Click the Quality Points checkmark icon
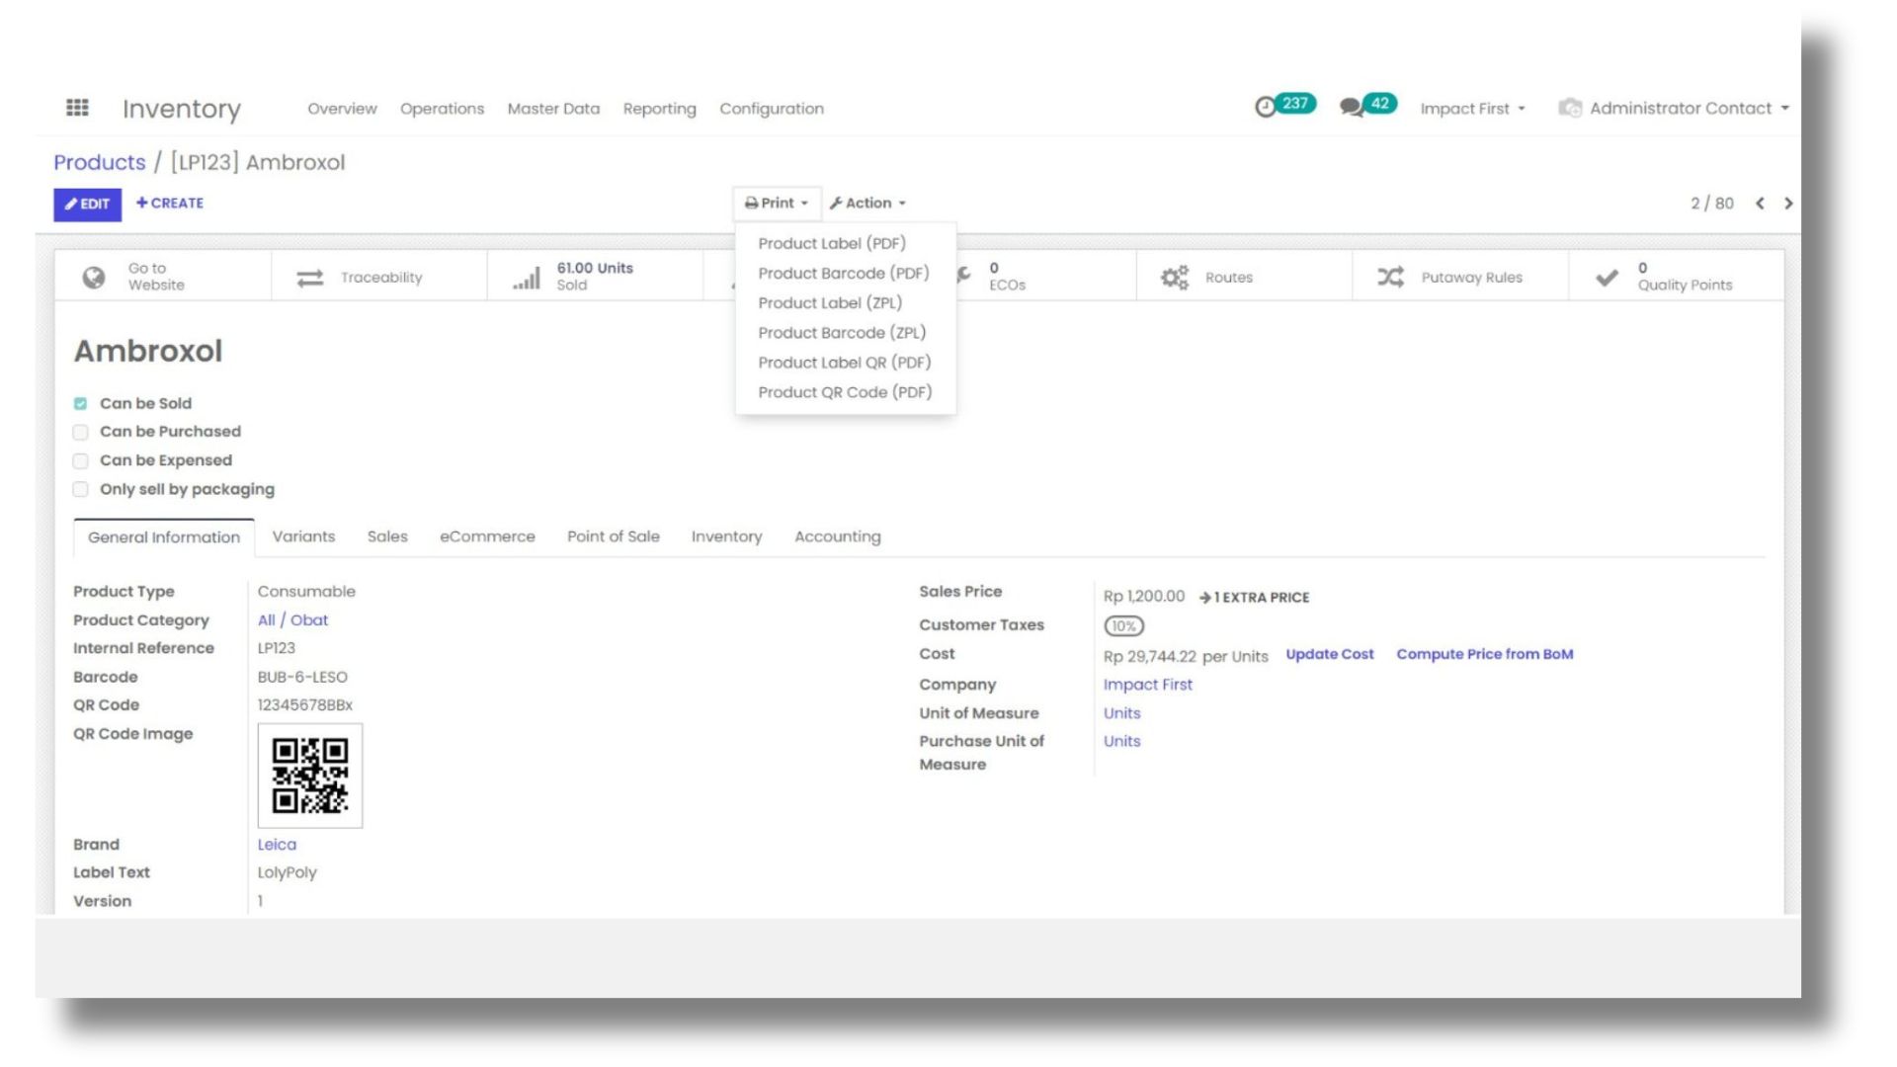Image resolution: width=1897 pixels, height=1067 pixels. pyautogui.click(x=1608, y=278)
